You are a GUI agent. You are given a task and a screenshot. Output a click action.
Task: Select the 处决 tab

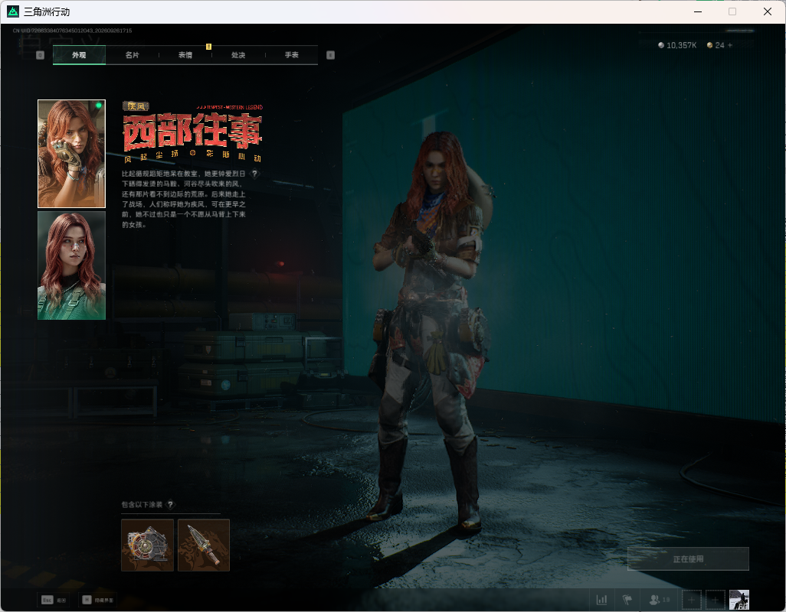pos(238,55)
